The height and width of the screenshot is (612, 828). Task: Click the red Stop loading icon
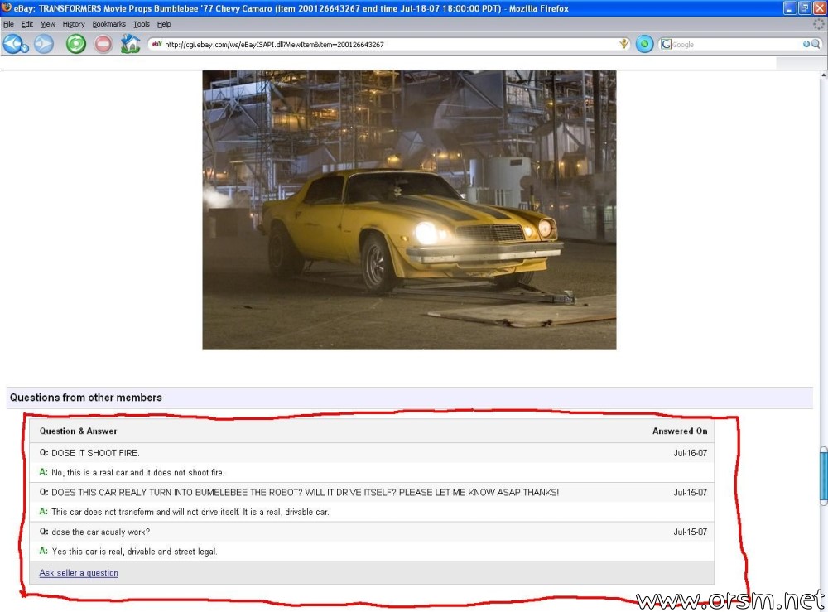click(103, 44)
